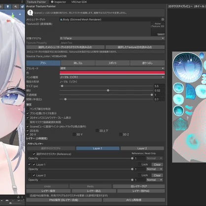Open Reference layer Normal blend dropdown
Viewport: 206px width, 206px height.
[154, 158]
